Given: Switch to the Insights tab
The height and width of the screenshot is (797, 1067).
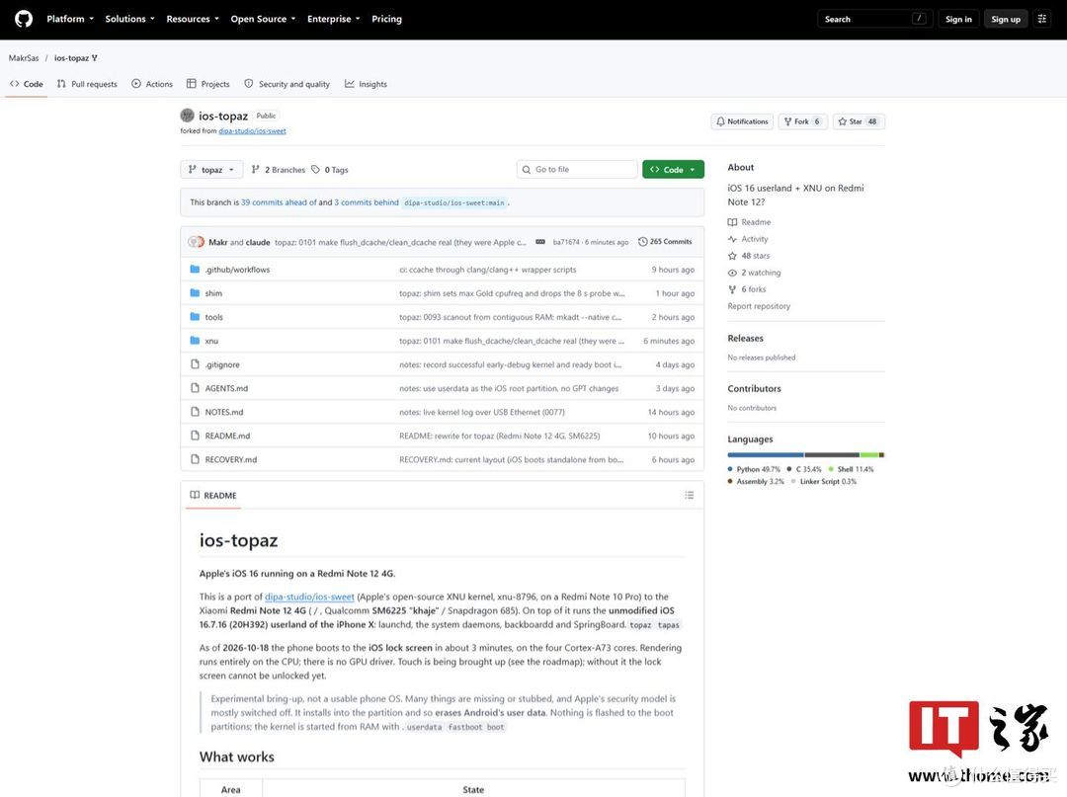Looking at the screenshot, I should [x=367, y=84].
